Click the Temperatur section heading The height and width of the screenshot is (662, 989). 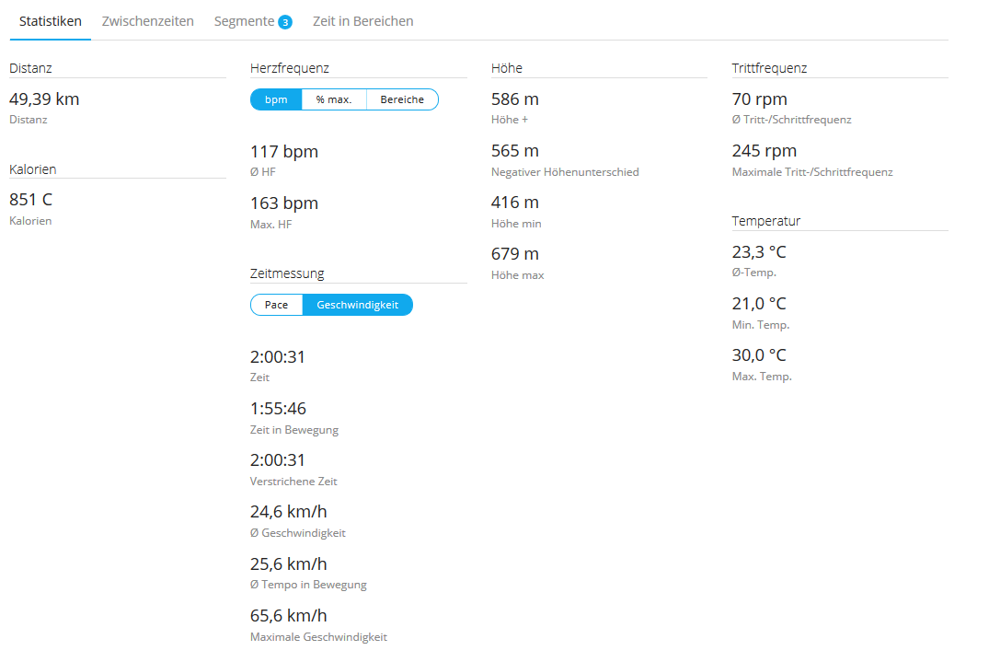(765, 221)
